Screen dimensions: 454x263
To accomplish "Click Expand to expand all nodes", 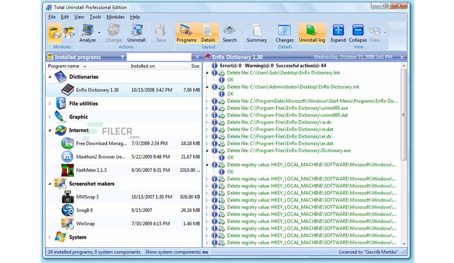I will (338, 33).
